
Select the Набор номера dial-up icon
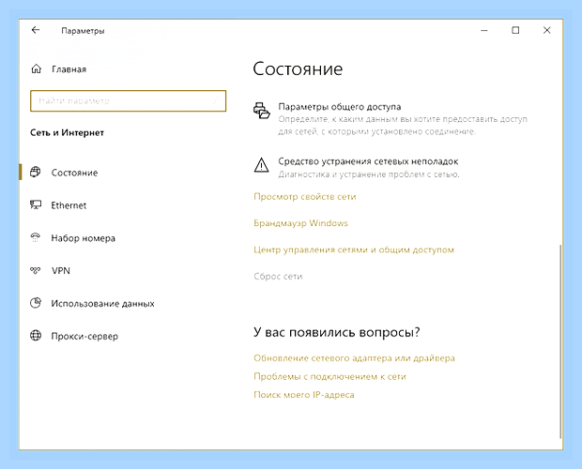[36, 237]
